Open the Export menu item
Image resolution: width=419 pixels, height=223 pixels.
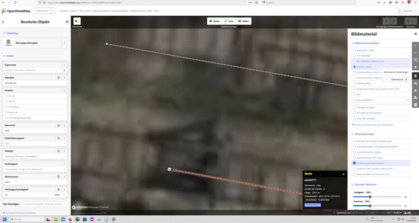coord(73,11)
